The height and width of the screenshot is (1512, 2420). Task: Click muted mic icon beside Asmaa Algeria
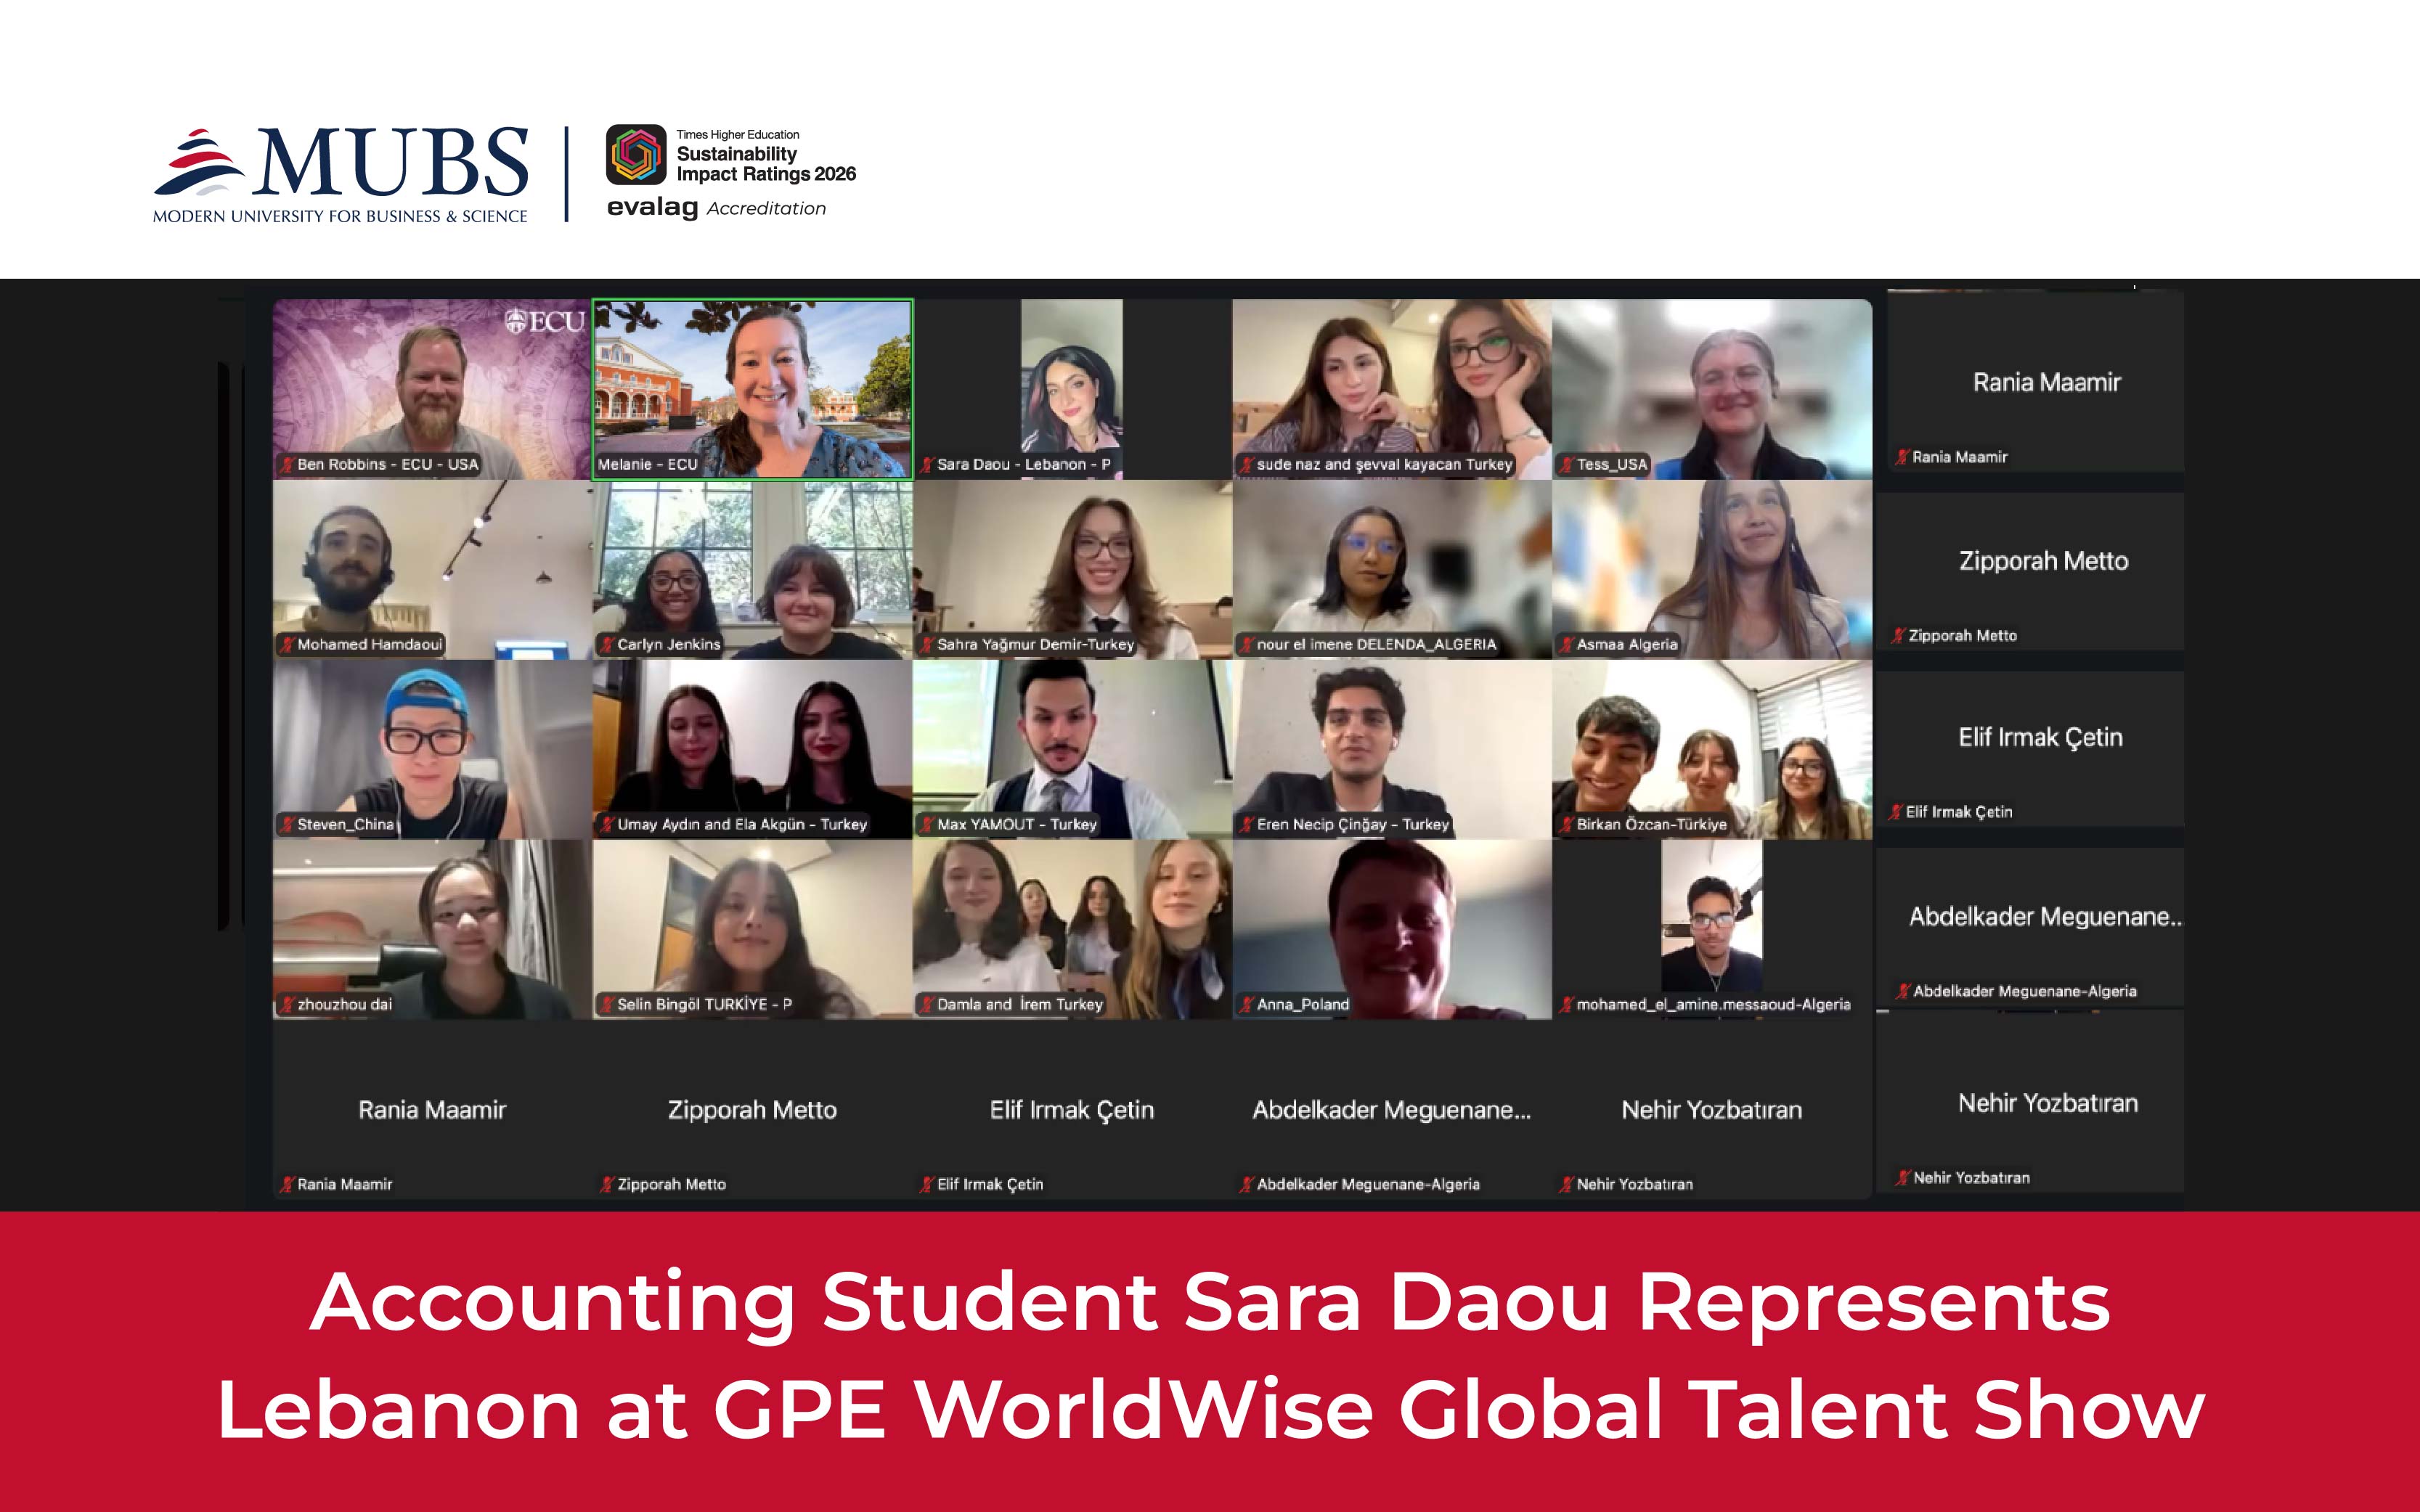coord(1567,644)
